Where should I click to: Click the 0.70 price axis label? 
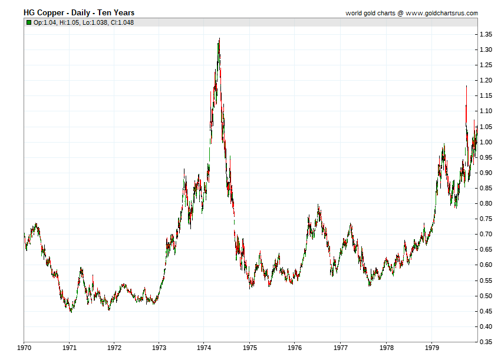[x=486, y=234]
